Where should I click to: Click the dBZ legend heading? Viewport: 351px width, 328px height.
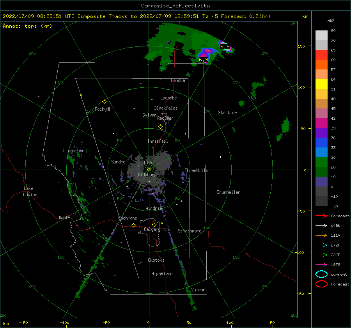[331, 21]
